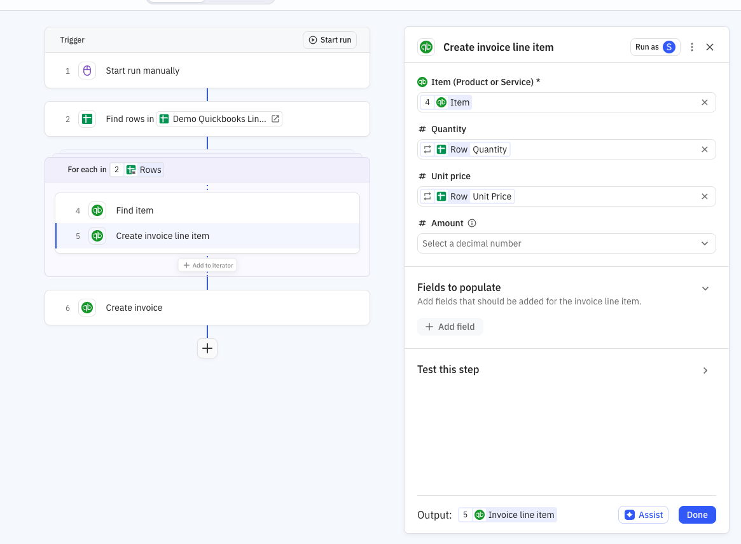Expand the Test this step section
This screenshot has width=741, height=544.
pos(705,370)
